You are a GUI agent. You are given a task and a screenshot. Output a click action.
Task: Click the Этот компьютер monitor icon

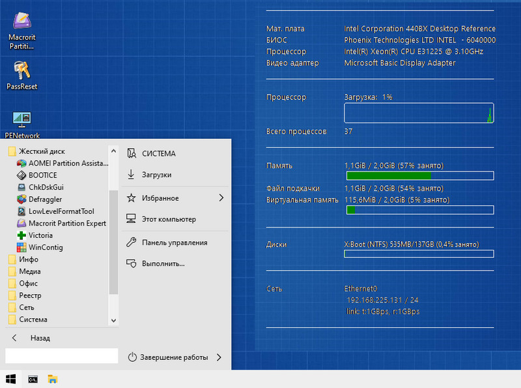pyautogui.click(x=131, y=219)
